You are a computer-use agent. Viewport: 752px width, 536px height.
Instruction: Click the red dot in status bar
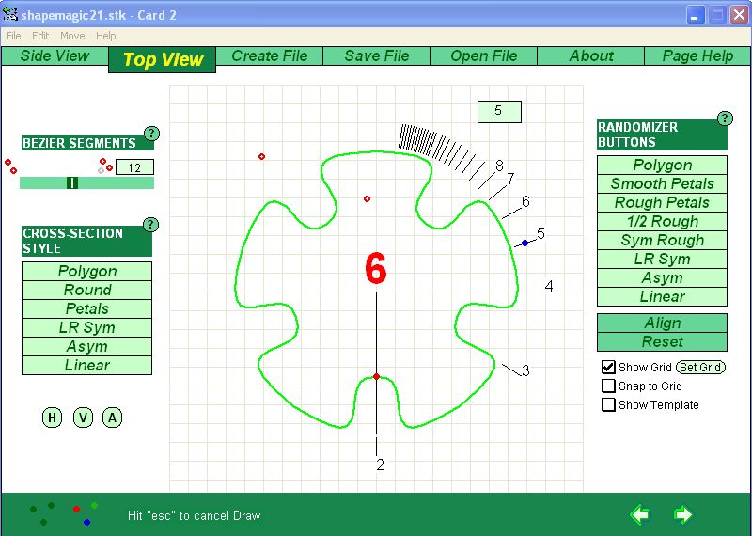(77, 509)
